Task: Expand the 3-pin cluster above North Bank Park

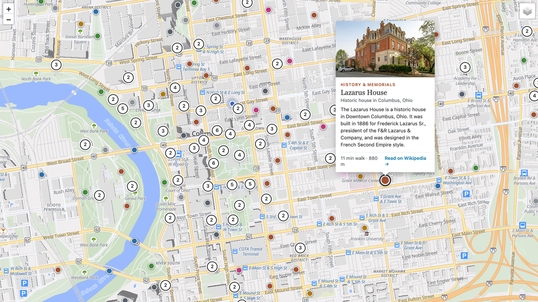Action: [56, 65]
